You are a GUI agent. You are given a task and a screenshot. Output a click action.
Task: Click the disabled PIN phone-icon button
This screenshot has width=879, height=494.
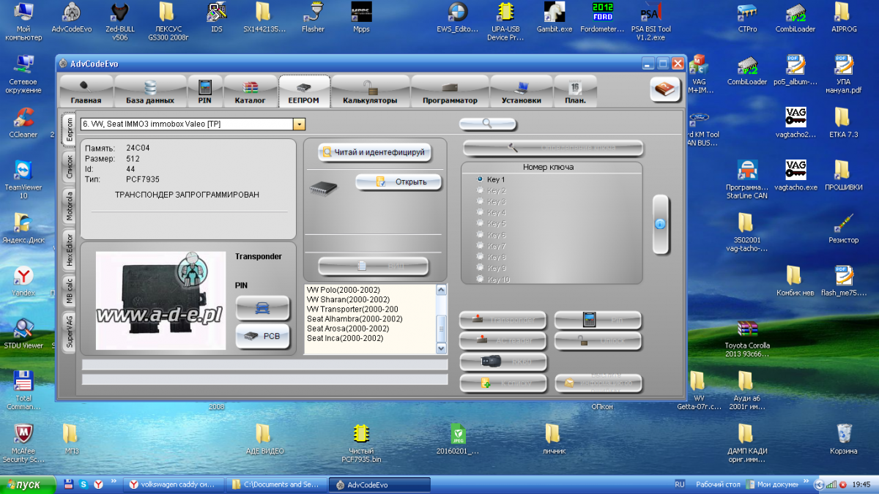pyautogui.click(x=598, y=320)
